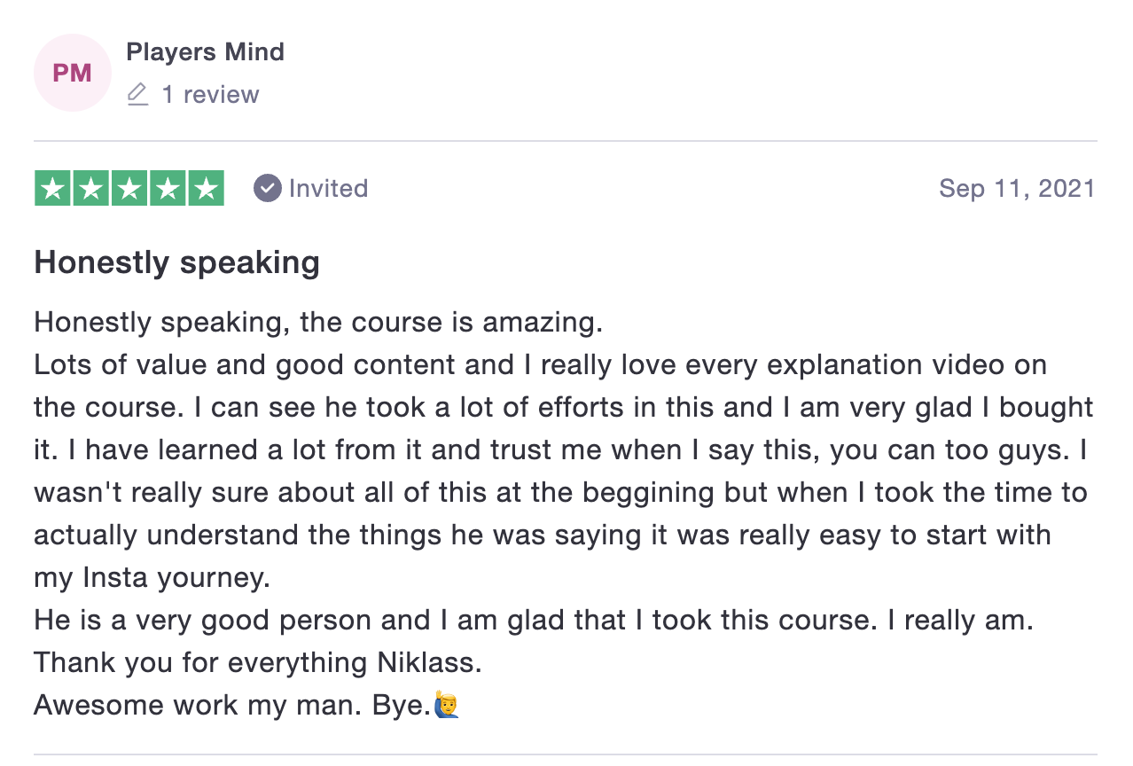Open the Players Mind reviewer profile
1133x766 pixels.
[205, 51]
